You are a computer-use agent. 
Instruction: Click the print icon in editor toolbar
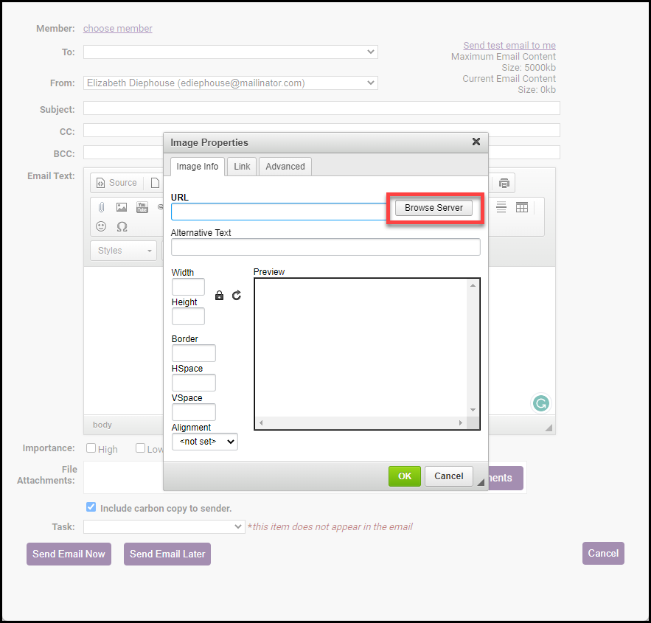(x=504, y=183)
